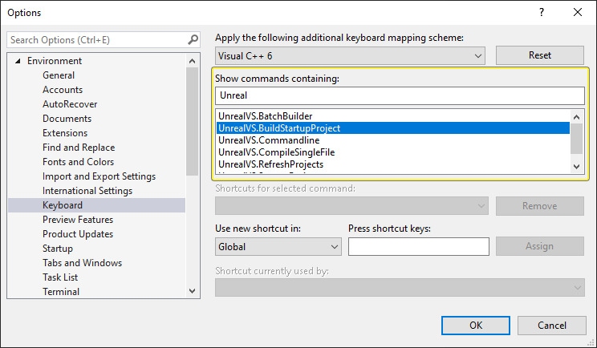Collapse the Environment tree node

[18, 61]
